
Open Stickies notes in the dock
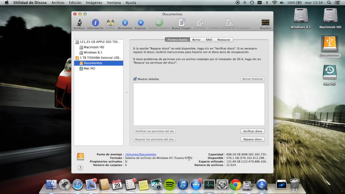143,185
